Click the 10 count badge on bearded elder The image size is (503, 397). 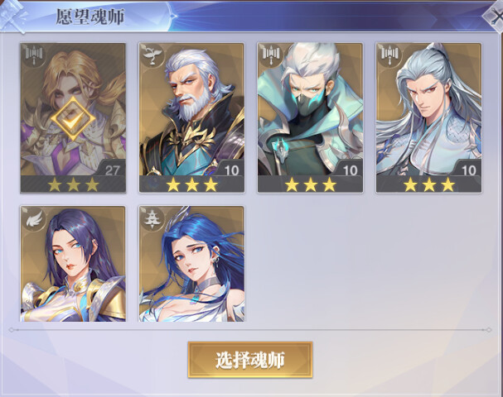click(230, 170)
